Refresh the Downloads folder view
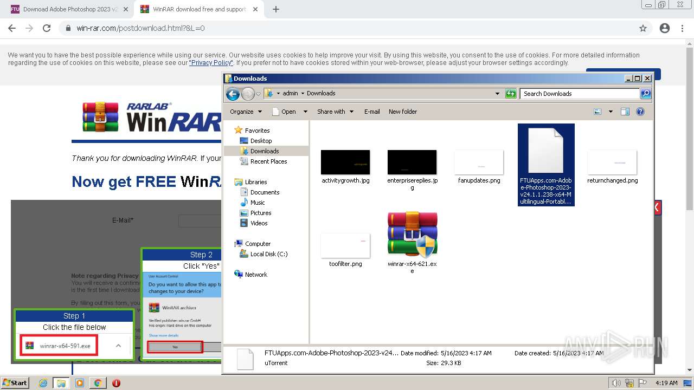This screenshot has height=390, width=694. [511, 94]
